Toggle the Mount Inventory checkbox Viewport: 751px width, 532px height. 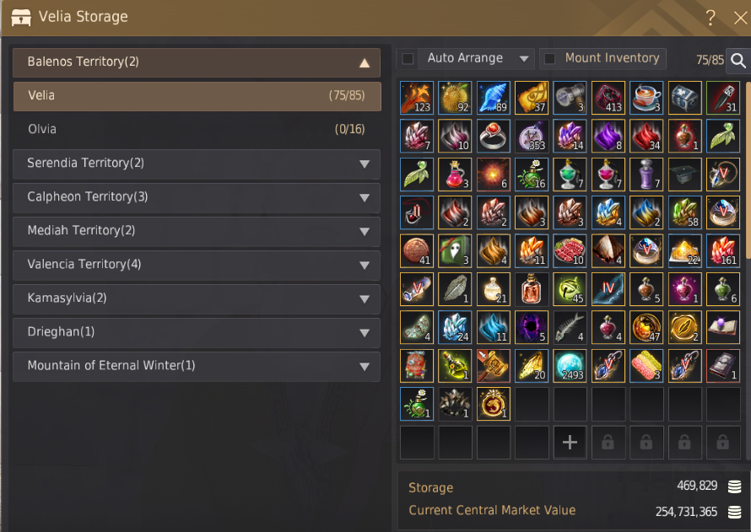pyautogui.click(x=550, y=59)
